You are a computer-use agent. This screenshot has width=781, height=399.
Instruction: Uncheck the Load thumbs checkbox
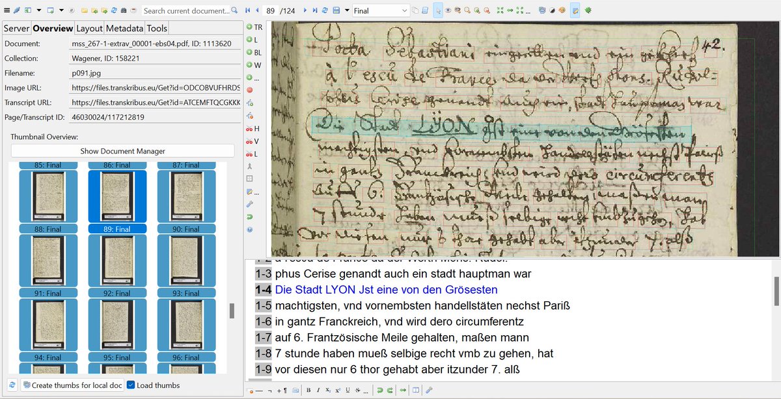pyautogui.click(x=131, y=385)
